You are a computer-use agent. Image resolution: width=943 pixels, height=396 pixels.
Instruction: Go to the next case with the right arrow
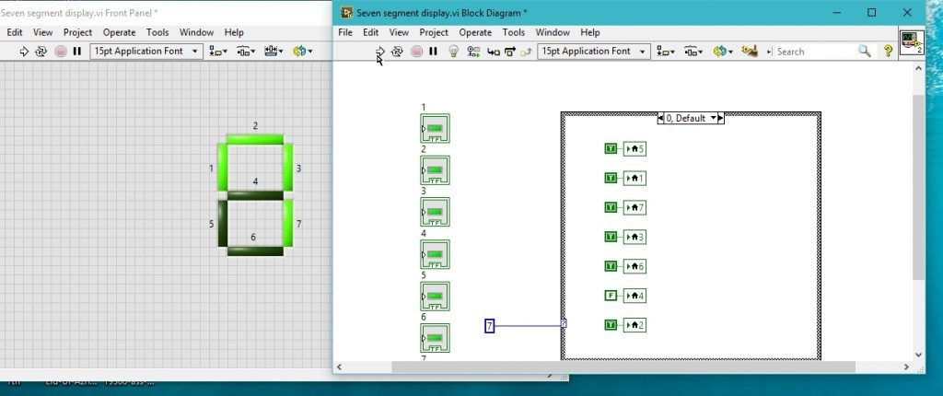pos(720,118)
